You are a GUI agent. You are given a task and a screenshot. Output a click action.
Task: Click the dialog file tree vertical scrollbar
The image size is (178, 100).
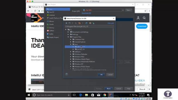click(x=113, y=44)
